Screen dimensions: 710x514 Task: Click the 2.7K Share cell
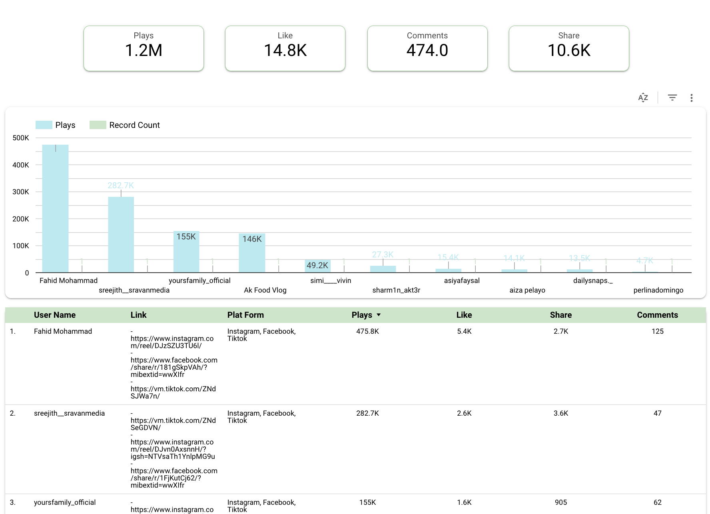tap(561, 331)
